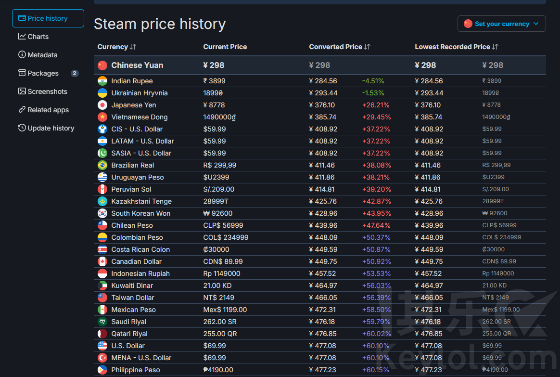
Task: Click the Ukrainian Hryvnia currency name
Action: click(139, 93)
